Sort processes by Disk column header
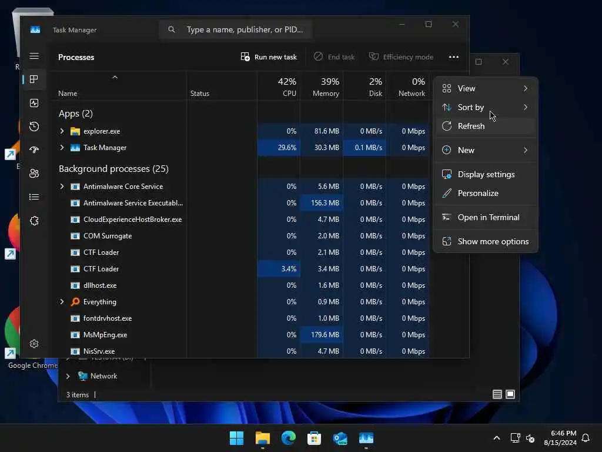The height and width of the screenshot is (452, 602). (364, 87)
